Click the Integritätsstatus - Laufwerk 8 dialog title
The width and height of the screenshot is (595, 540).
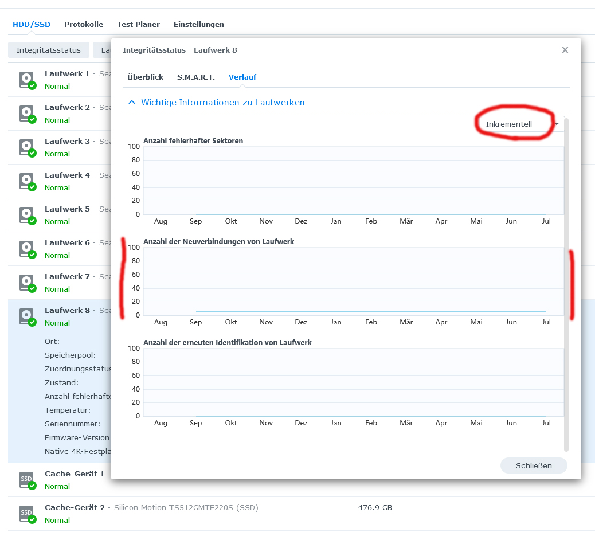click(180, 50)
